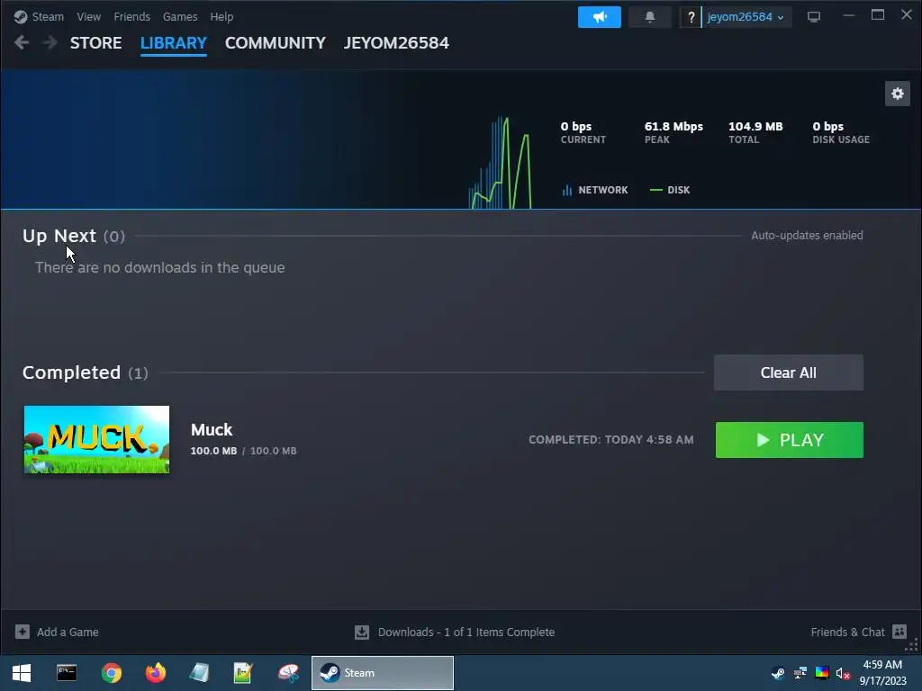Click the Add a Game plus icon

pyautogui.click(x=23, y=632)
